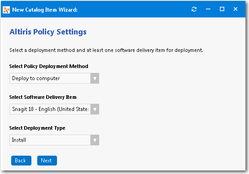This screenshot has height=174, width=249.
Task: Close the New Catalog Item Wizard
Action: (x=236, y=9)
